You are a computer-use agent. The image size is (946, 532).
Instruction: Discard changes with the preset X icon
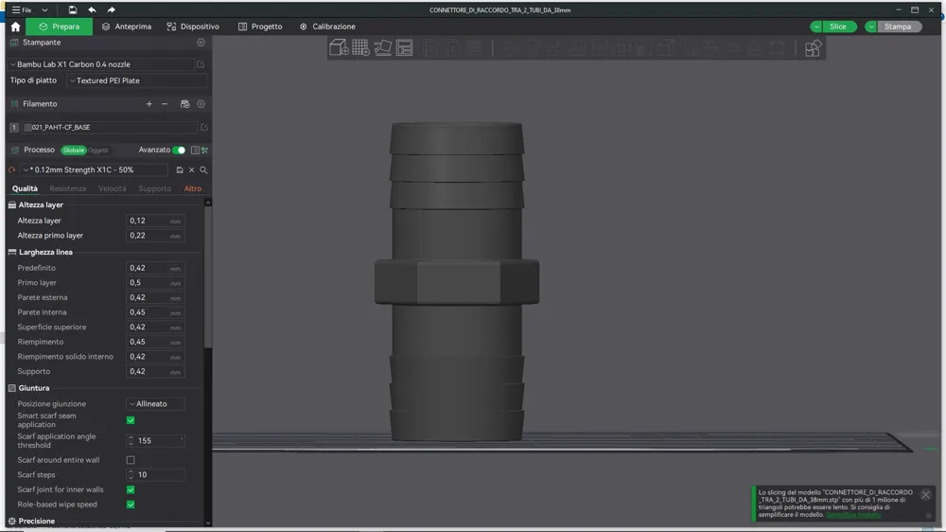click(192, 170)
